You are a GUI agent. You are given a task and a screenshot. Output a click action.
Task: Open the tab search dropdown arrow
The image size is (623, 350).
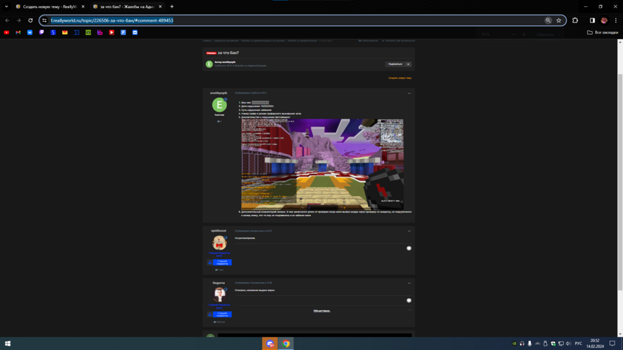point(6,6)
